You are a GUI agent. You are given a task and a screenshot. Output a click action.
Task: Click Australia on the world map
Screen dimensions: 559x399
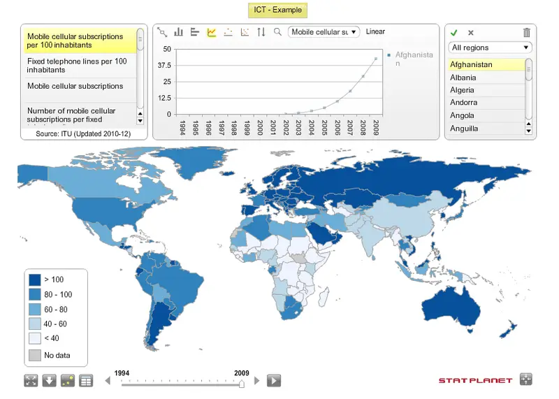pos(449,307)
